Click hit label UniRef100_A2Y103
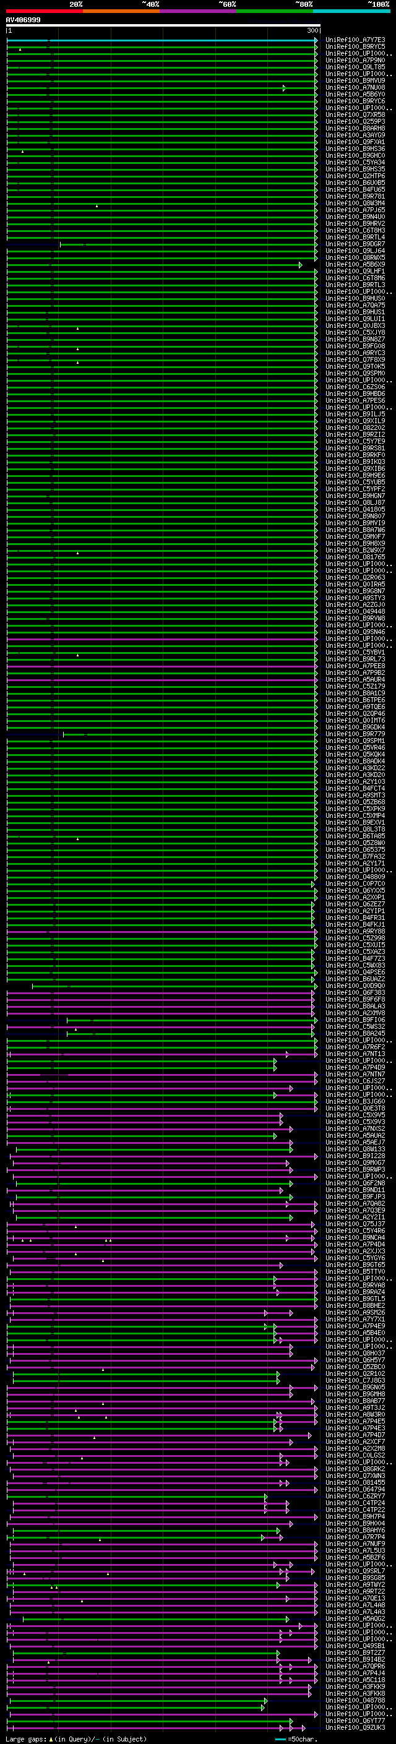396x1744 pixels. click(x=355, y=782)
